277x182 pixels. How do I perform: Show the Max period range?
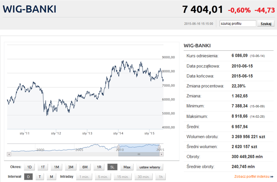tap(127, 167)
